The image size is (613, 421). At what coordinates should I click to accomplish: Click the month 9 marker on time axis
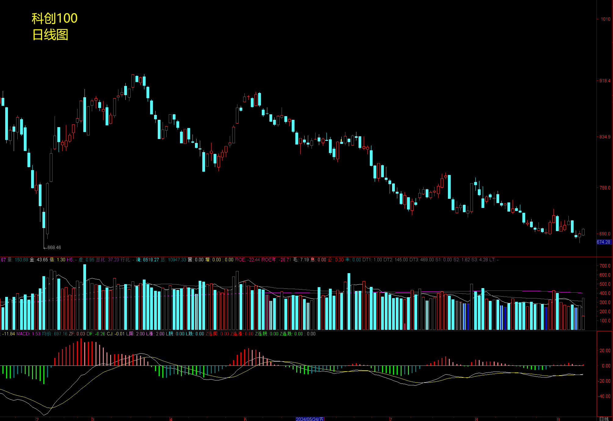point(558,419)
